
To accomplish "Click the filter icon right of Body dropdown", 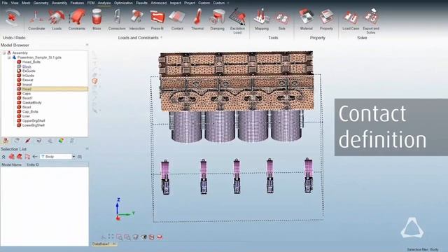I will [79, 157].
